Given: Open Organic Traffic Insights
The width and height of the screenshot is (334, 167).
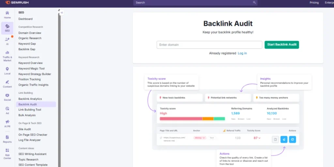Looking at the screenshot, I should point(34,85).
